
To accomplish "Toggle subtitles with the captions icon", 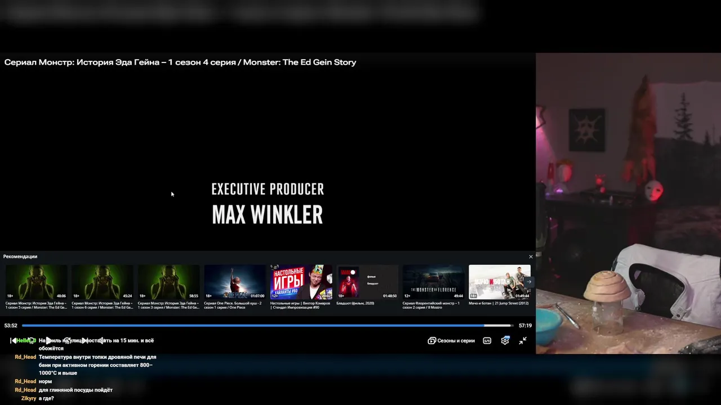I will [x=487, y=340].
